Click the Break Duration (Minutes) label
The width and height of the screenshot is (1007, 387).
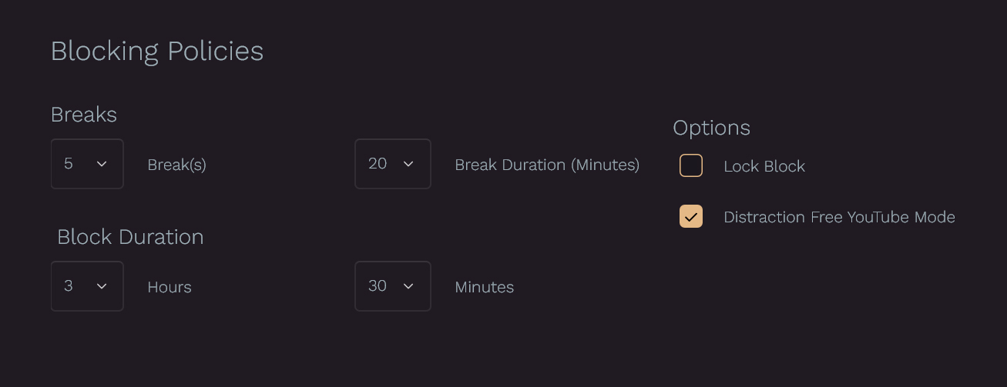tap(547, 165)
